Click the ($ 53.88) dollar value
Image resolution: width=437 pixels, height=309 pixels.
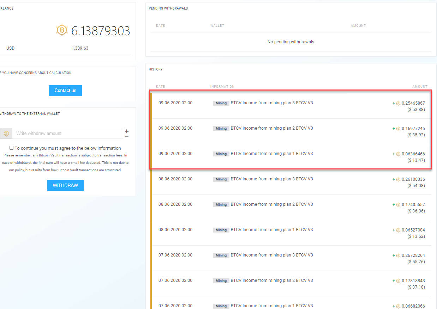coord(416,110)
